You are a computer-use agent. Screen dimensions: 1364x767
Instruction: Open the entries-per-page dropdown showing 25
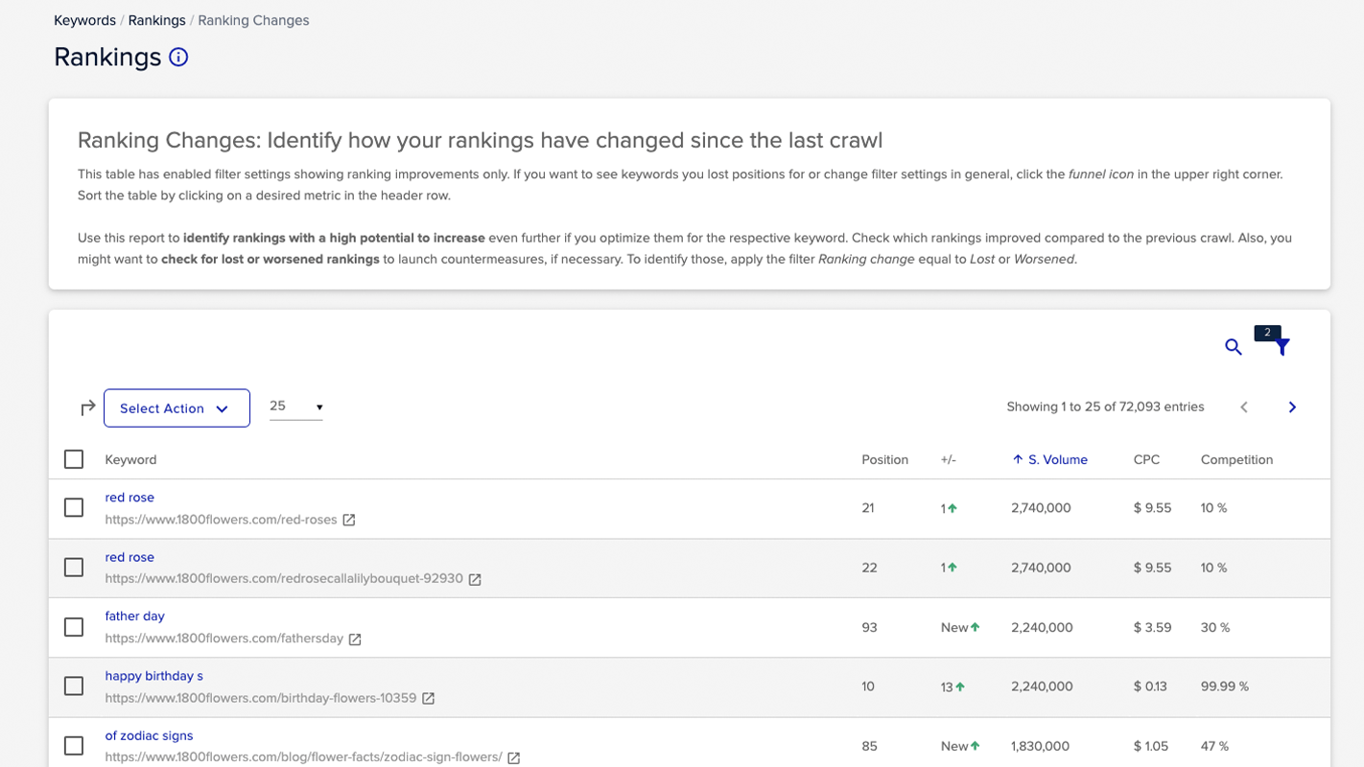pos(295,407)
